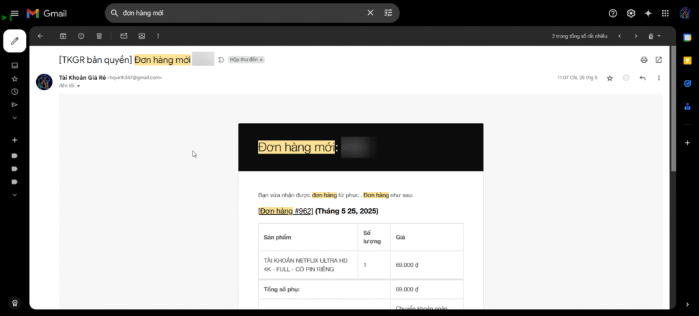699x316 pixels.
Task: Add an emoji reaction to the message
Action: pyautogui.click(x=627, y=78)
